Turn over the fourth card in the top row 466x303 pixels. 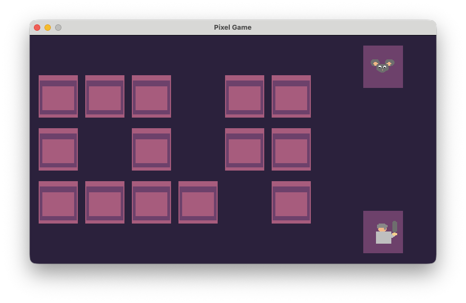click(245, 96)
